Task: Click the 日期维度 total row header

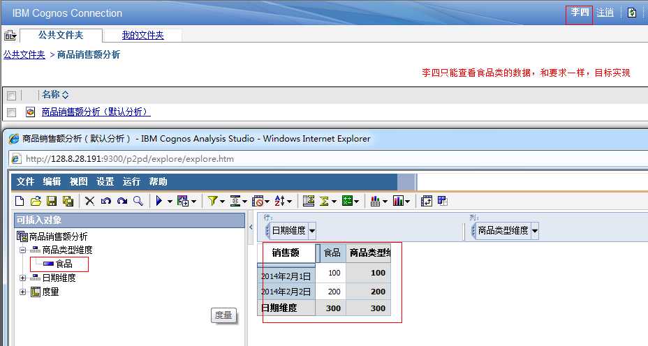Action: tap(286, 308)
